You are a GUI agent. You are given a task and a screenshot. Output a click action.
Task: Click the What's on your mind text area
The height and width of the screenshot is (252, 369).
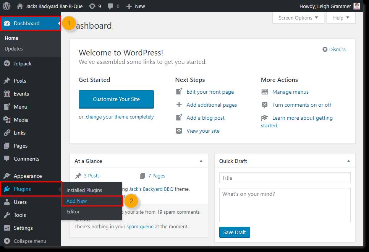click(285, 205)
